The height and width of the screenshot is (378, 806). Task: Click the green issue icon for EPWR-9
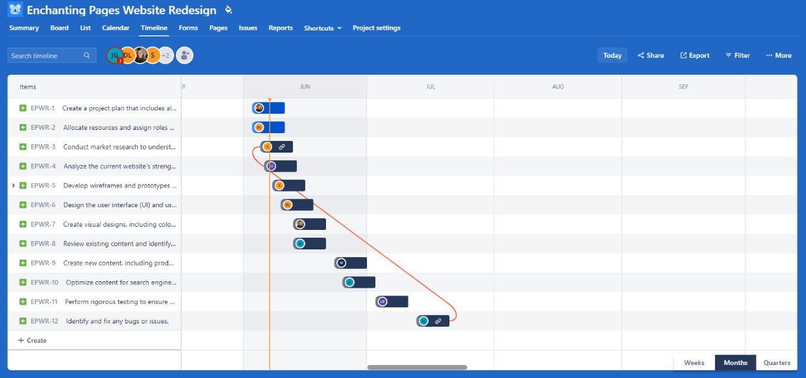(23, 263)
